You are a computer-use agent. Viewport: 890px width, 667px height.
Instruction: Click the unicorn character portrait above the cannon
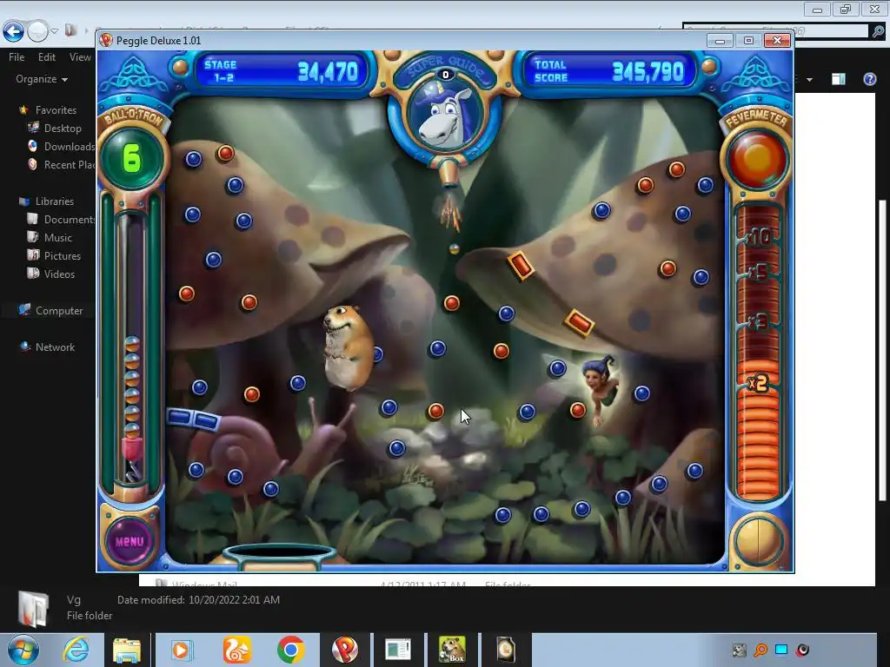[x=446, y=116]
